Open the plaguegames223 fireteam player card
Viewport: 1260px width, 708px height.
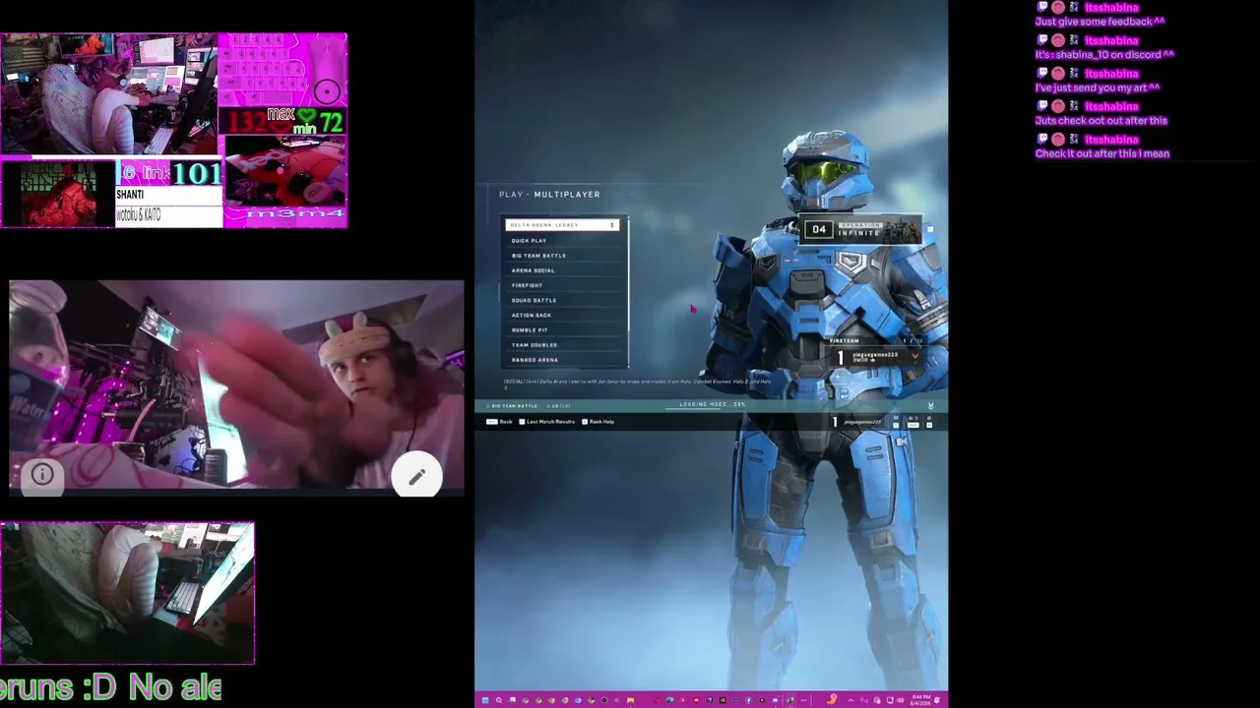tap(876, 358)
